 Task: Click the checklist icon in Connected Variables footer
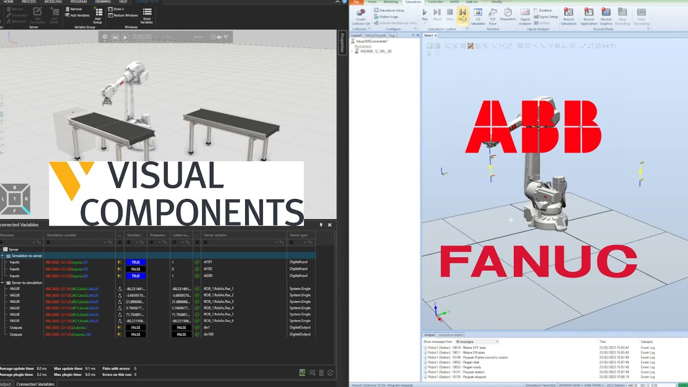click(x=303, y=372)
